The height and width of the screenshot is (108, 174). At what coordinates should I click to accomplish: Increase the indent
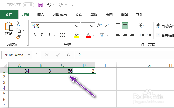(x=149, y=35)
